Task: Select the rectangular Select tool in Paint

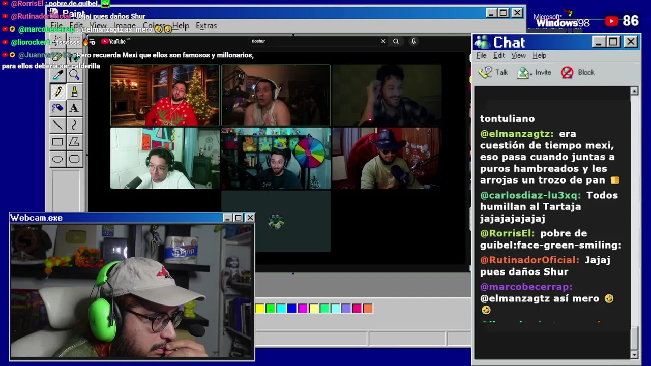Action: (74, 41)
